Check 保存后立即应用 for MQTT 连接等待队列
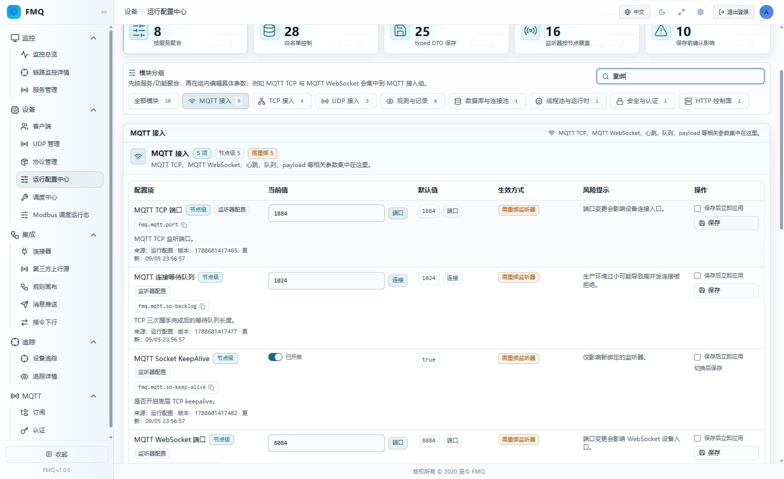 (x=697, y=276)
